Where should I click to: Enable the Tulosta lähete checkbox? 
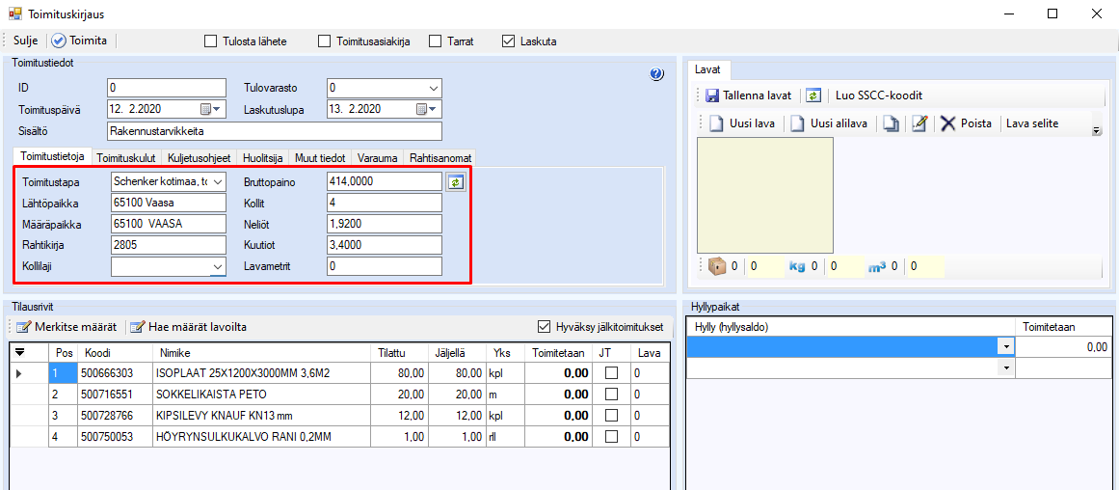click(x=211, y=41)
